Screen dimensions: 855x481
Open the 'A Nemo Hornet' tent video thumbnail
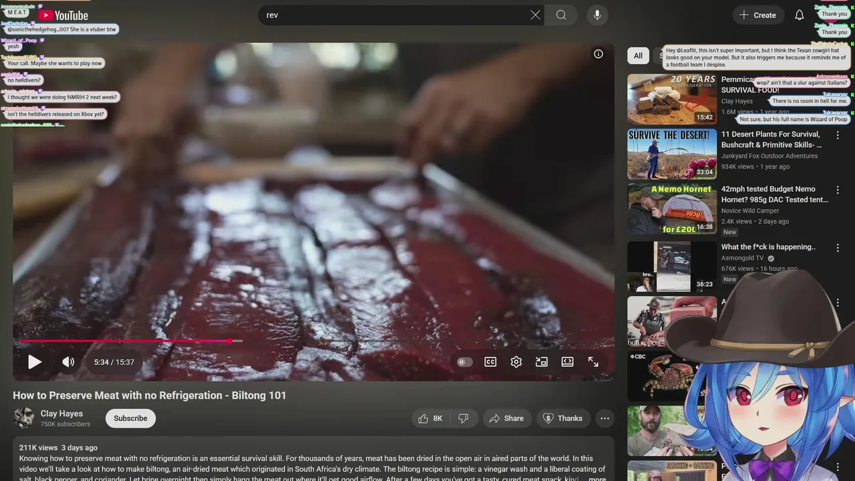click(672, 208)
